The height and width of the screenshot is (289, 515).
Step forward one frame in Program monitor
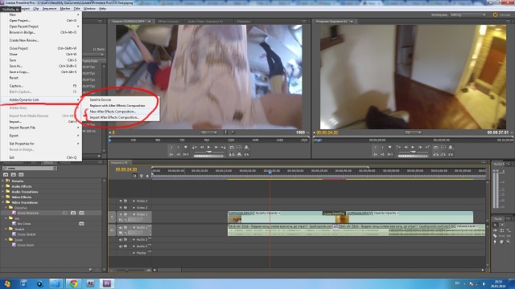(420, 148)
